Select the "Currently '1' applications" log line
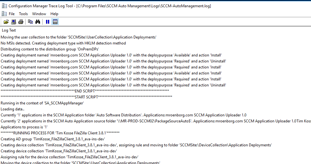 click(x=124, y=115)
